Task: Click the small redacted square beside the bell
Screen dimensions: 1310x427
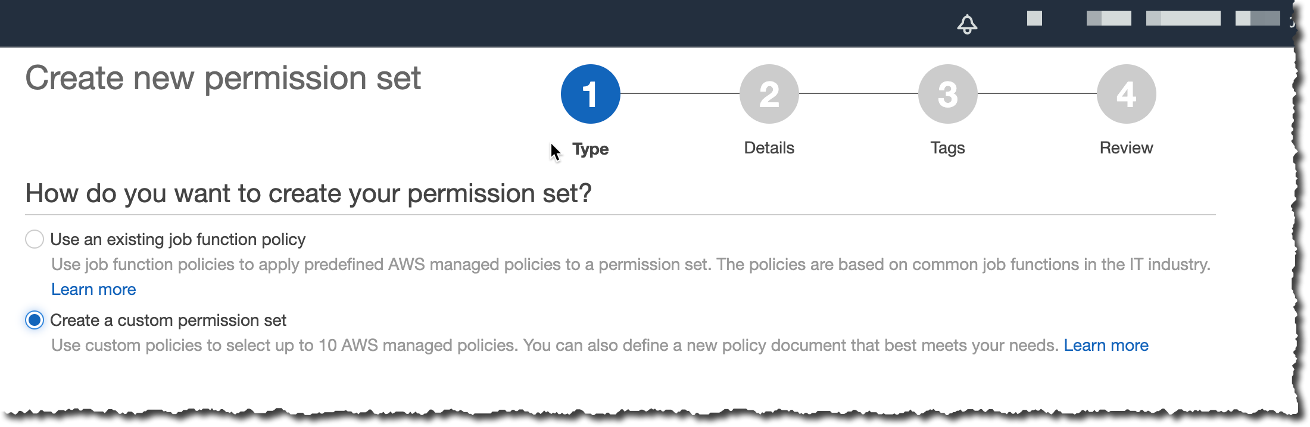Action: point(1034,18)
